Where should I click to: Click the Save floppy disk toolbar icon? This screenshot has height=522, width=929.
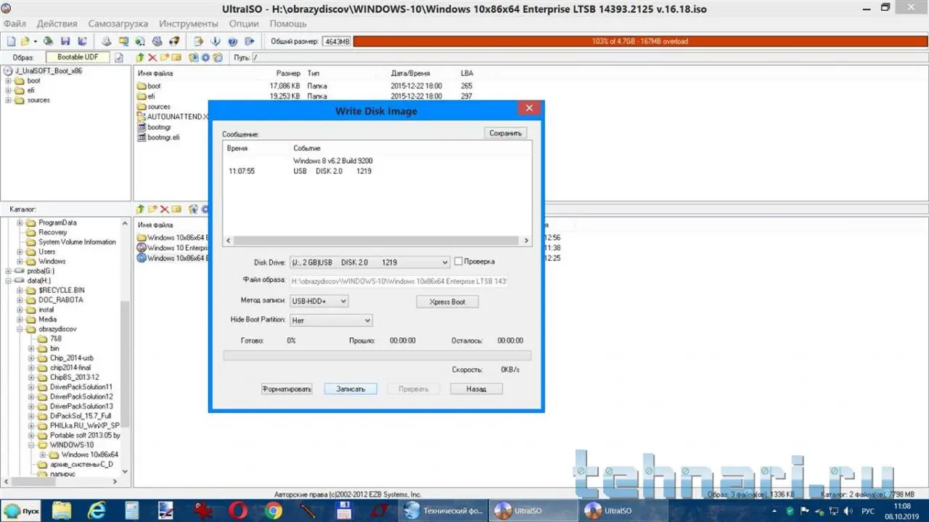coord(65,41)
